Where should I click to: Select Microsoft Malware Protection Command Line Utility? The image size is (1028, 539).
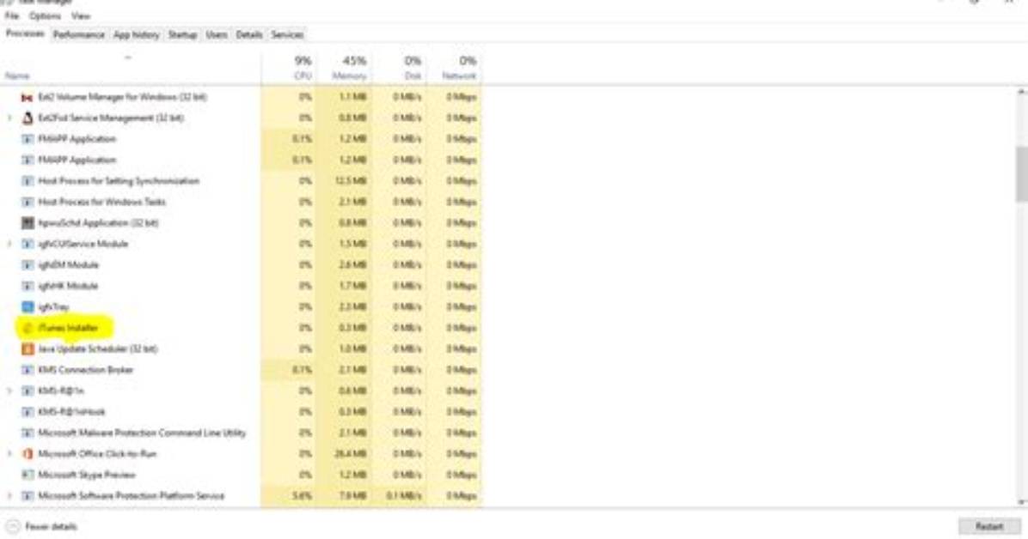[x=143, y=433]
